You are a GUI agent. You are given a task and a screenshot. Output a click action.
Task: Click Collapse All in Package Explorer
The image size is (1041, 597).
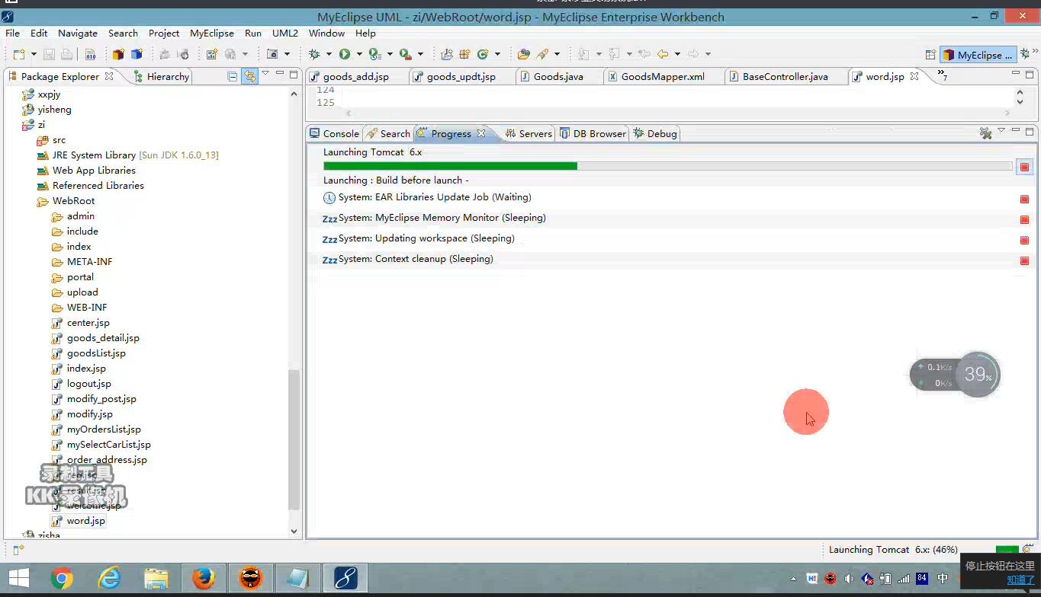[x=233, y=75]
